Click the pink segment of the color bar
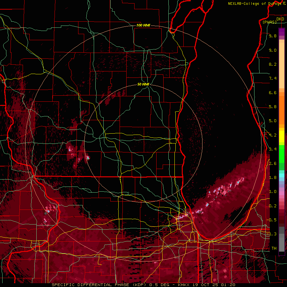The height and width of the screenshot is (287, 287). (282, 193)
